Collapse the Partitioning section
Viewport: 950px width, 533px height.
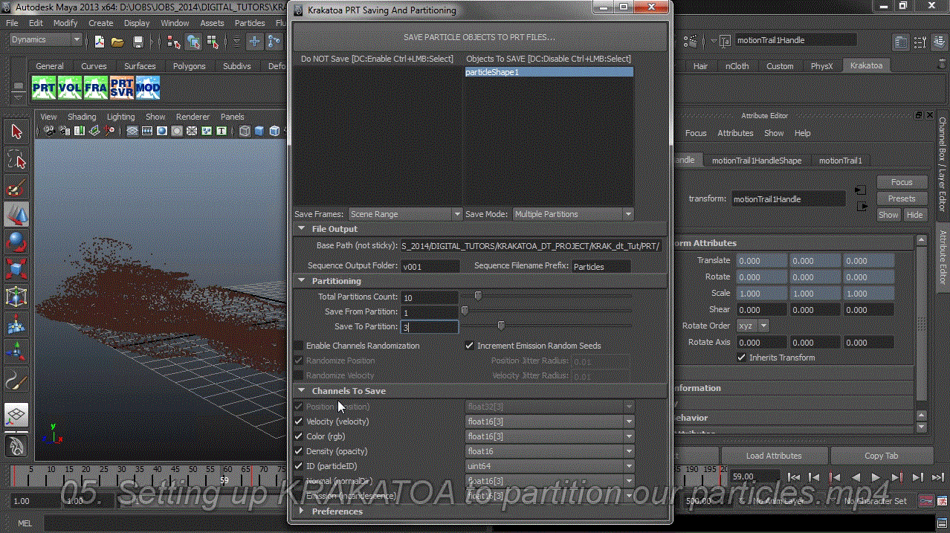click(x=302, y=281)
